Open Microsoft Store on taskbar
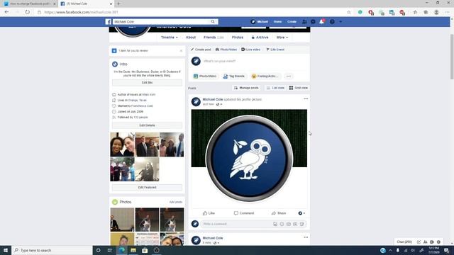 (x=145, y=250)
